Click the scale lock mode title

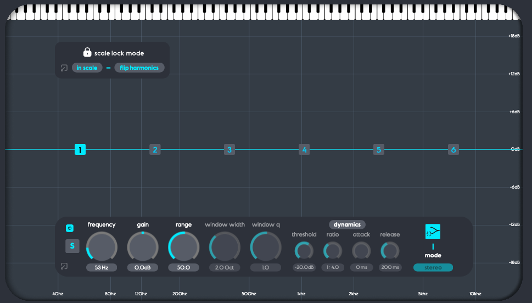tap(119, 53)
